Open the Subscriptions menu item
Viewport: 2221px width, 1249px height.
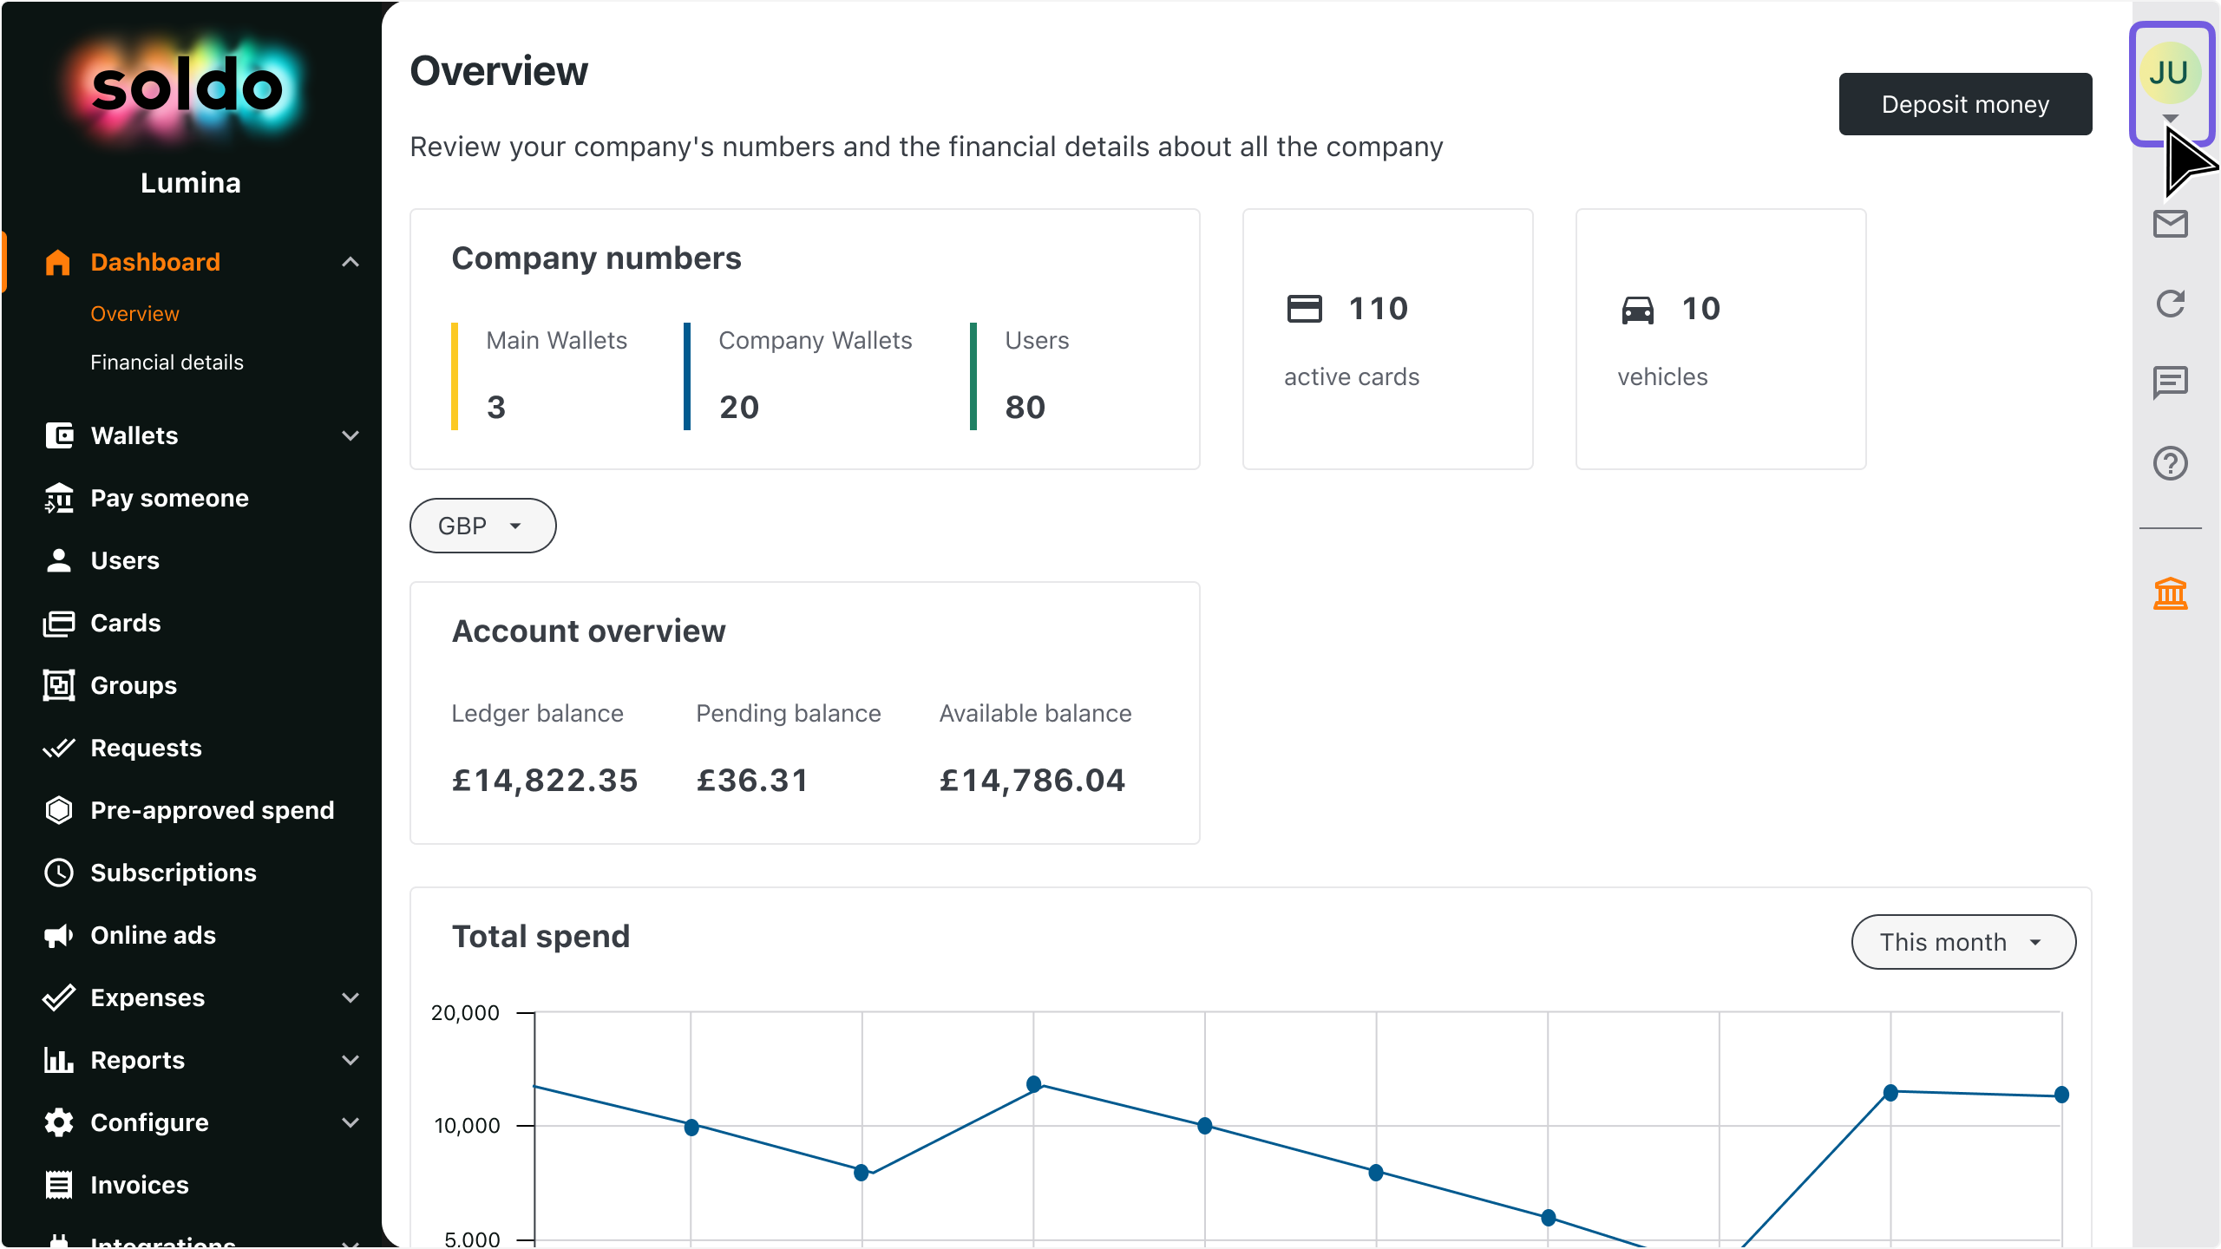click(174, 873)
